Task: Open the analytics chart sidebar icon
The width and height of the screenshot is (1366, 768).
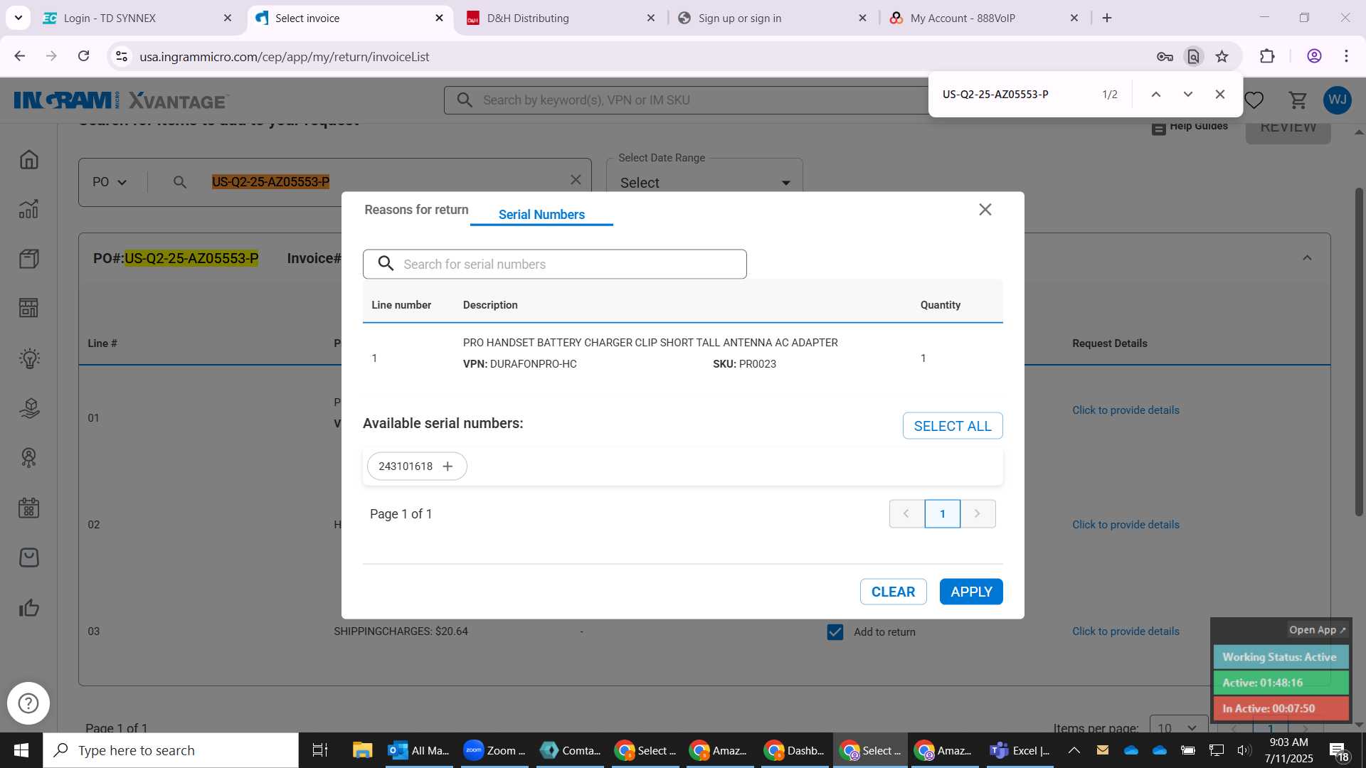Action: [x=29, y=209]
